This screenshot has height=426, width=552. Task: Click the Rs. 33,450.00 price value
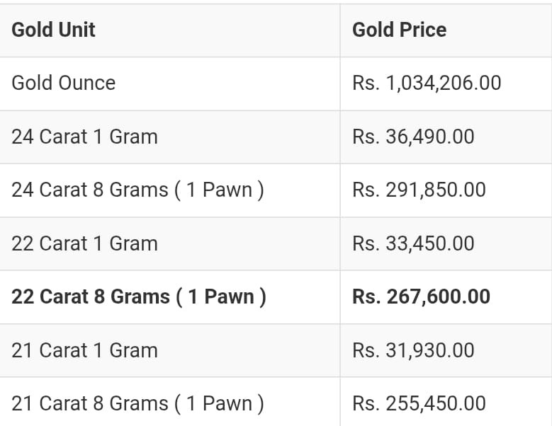(413, 243)
